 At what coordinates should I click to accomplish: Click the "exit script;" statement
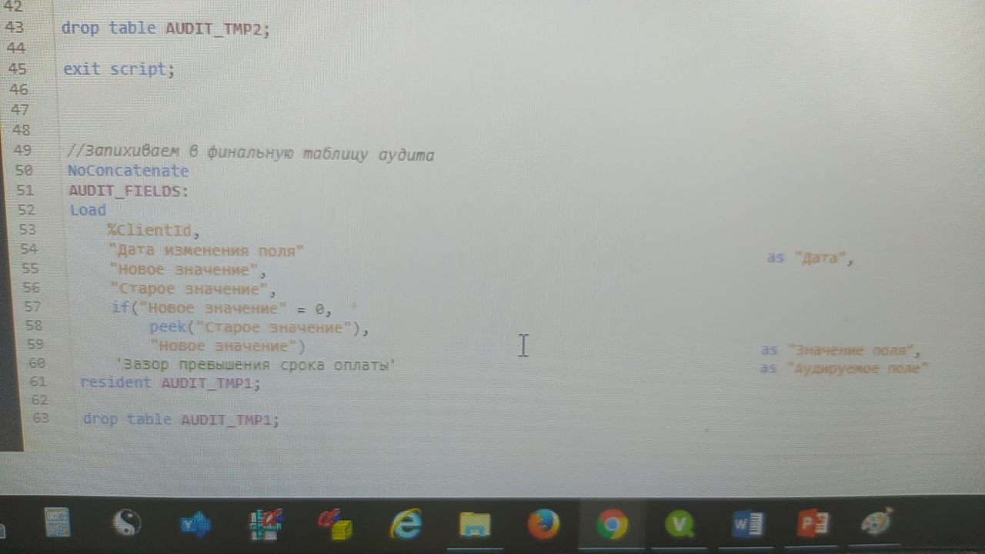tap(119, 68)
